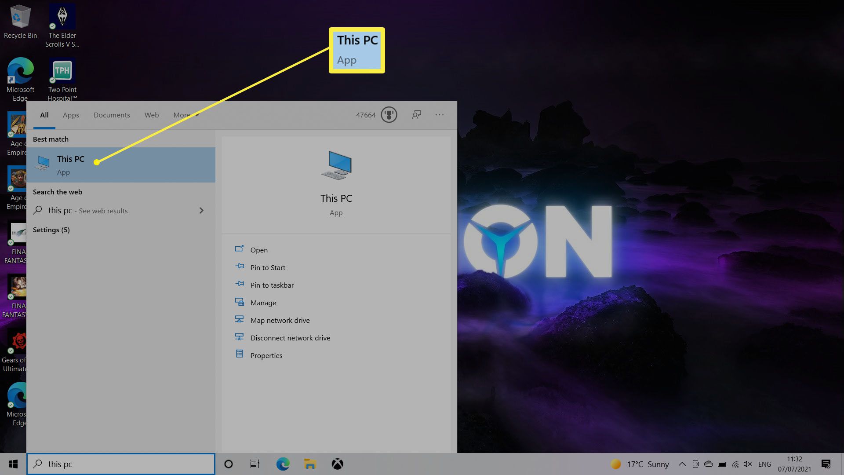
Task: Select the All tab in search results
Action: pos(44,115)
